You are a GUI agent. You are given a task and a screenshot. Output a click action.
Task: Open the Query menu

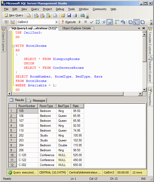[x=35, y=9]
